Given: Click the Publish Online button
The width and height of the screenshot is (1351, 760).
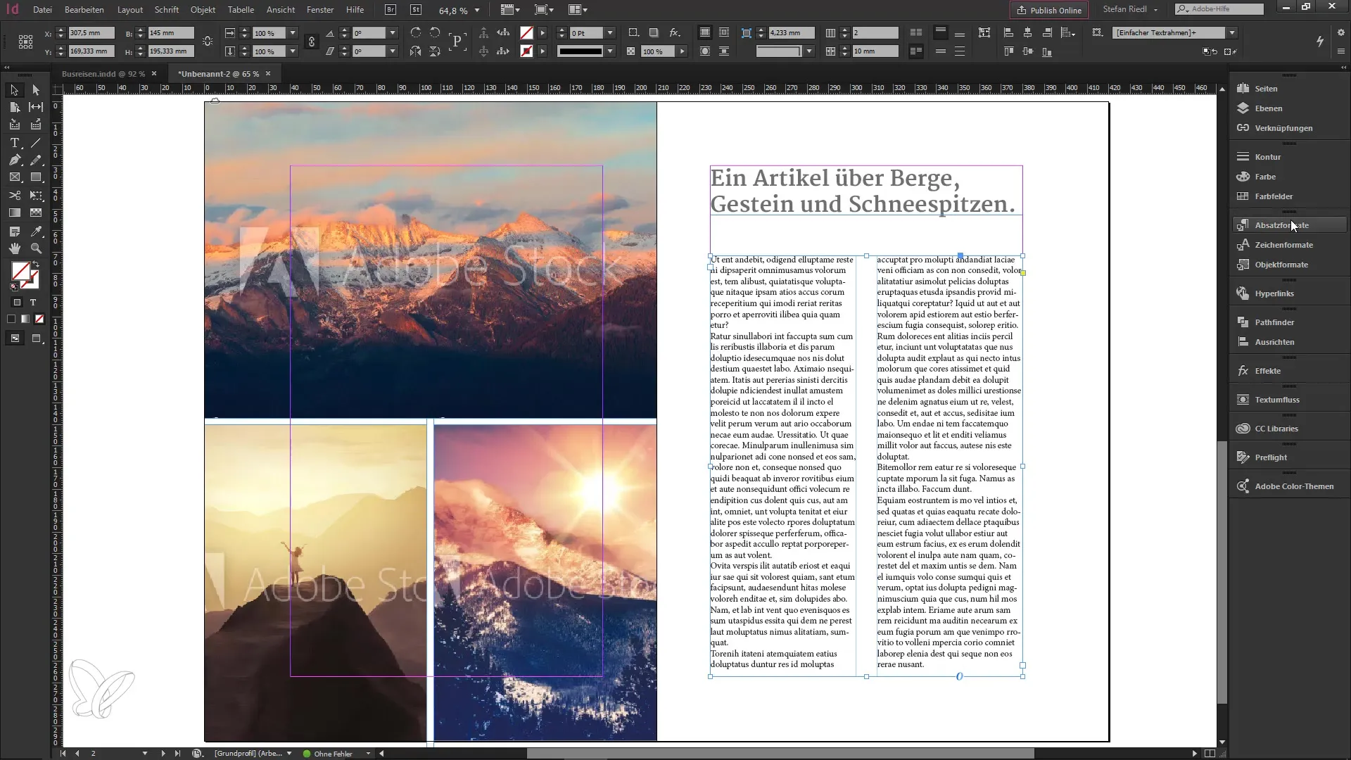Looking at the screenshot, I should pos(1049,10).
